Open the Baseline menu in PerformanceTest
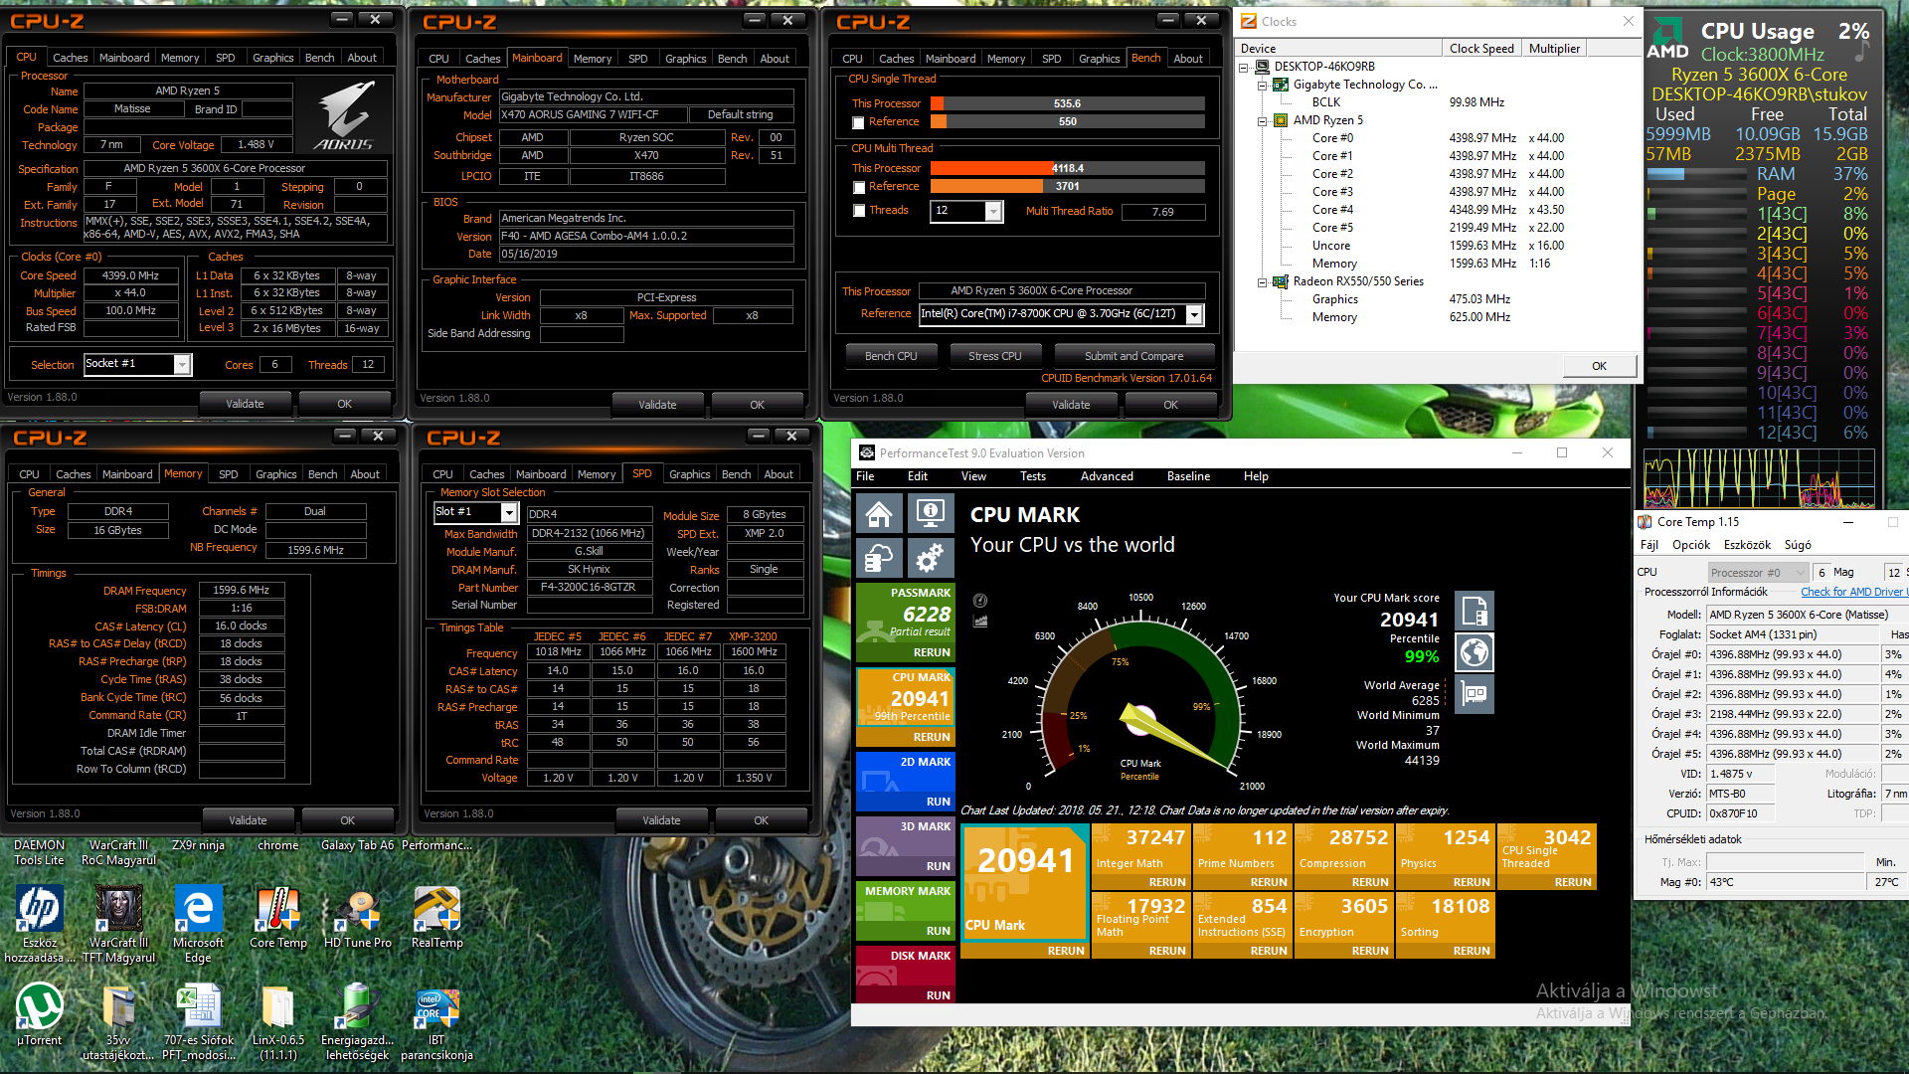 click(1188, 476)
